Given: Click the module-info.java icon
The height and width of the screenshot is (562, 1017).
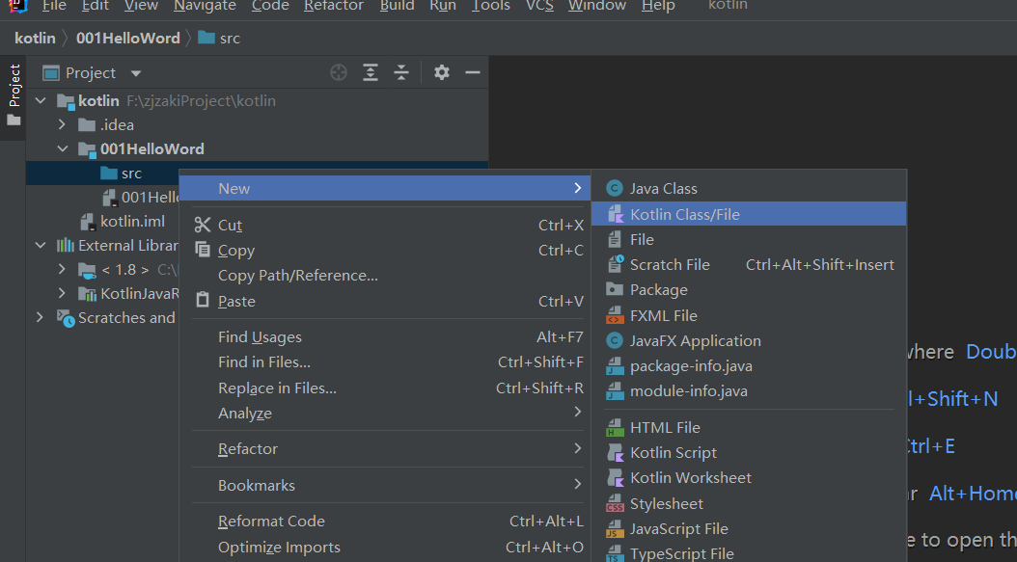Looking at the screenshot, I should pos(615,390).
